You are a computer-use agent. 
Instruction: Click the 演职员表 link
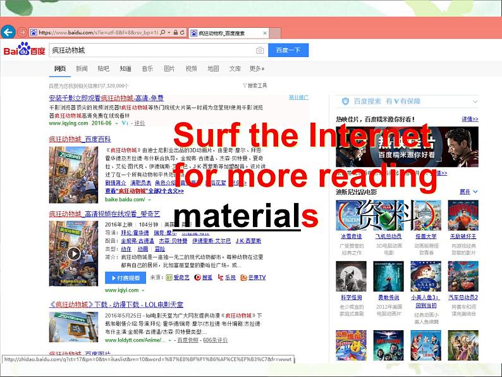click(x=140, y=183)
